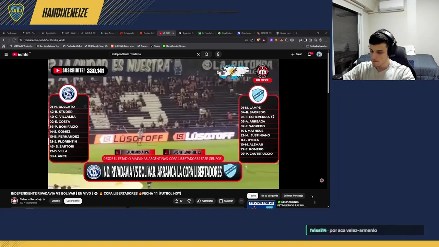
Task: Open options for the Independiente Petrolero video
Action: 315,202
